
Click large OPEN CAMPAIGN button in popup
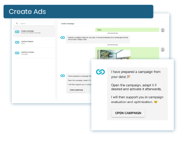pyautogui.click(x=128, y=113)
